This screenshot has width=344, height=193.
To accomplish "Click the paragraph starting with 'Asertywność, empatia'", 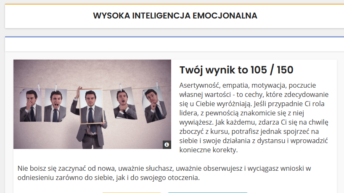I will coord(254,117).
